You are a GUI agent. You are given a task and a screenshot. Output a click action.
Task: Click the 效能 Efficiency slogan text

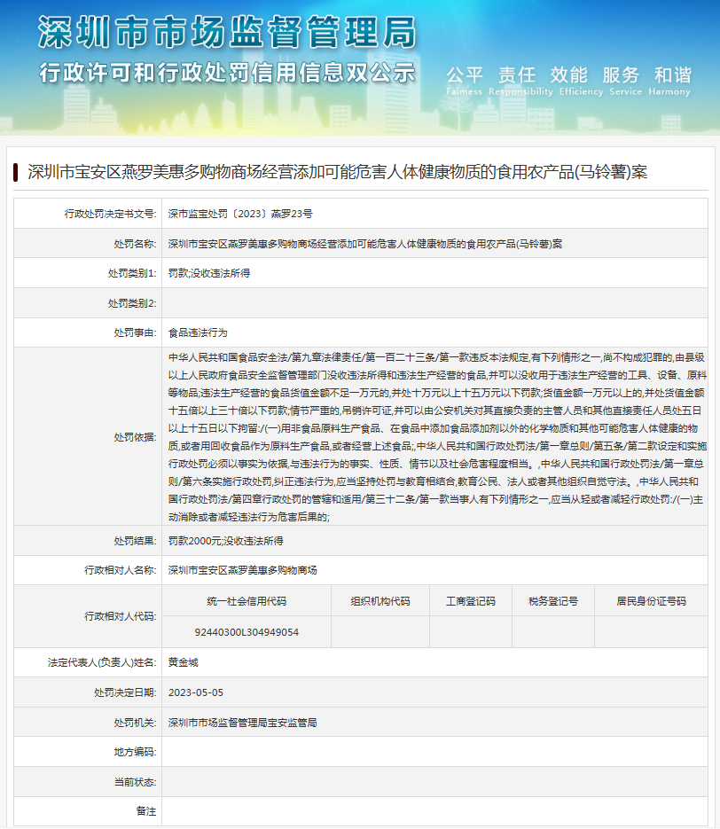(x=581, y=81)
